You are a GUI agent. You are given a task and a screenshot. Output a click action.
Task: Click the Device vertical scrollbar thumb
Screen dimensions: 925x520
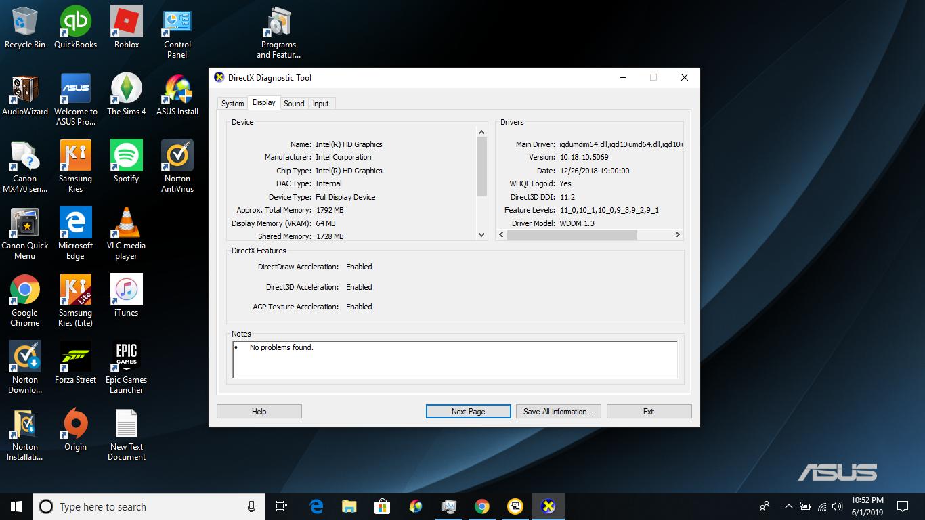click(x=482, y=167)
